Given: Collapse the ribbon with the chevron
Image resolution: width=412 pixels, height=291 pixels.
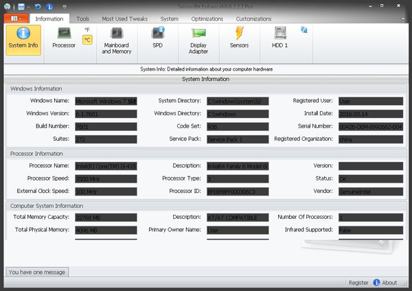Looking at the screenshot, I should click(x=403, y=19).
